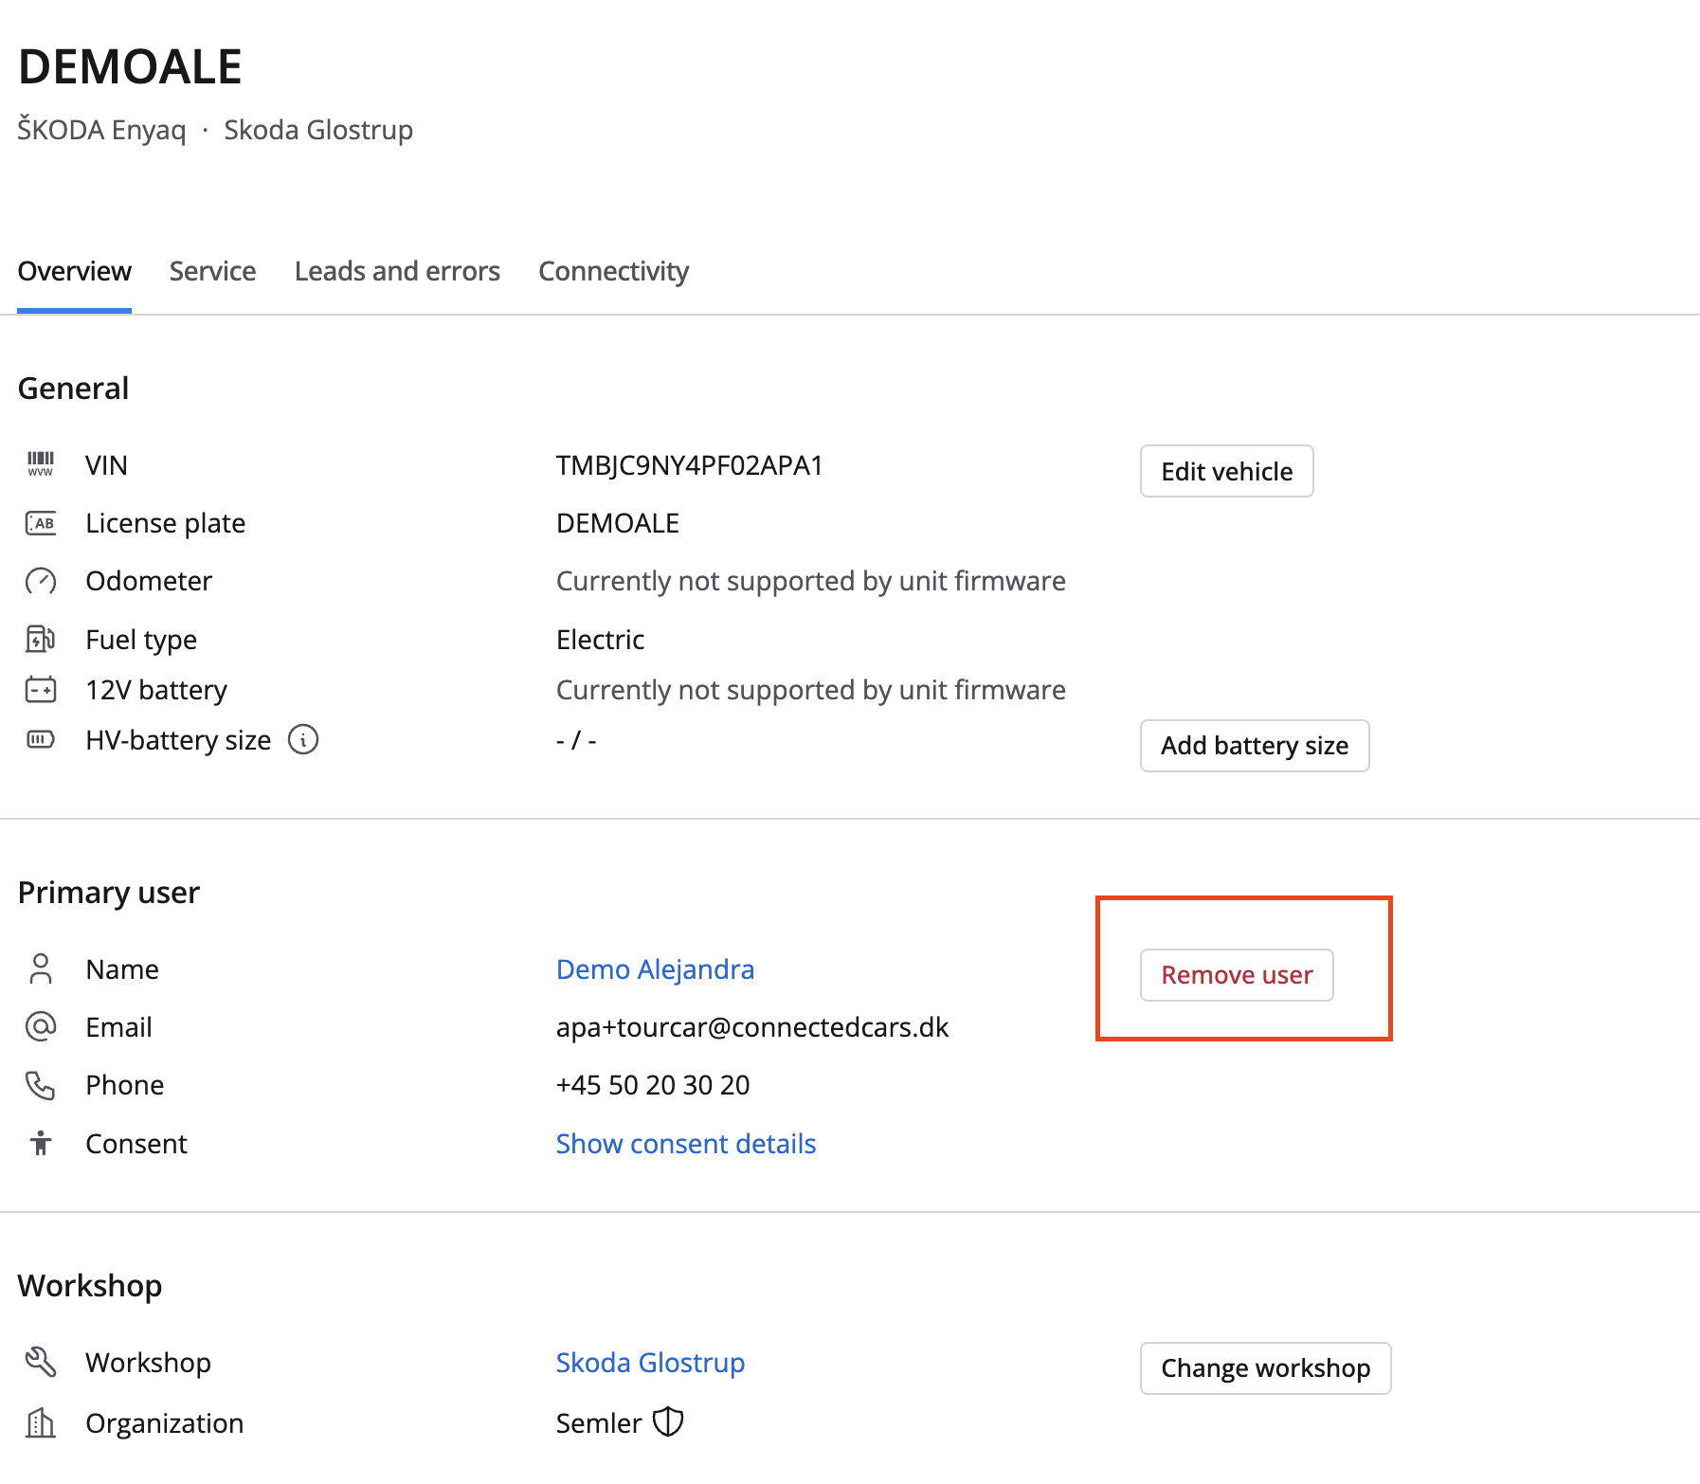
Task: Remove the primary user
Action: 1236,975
